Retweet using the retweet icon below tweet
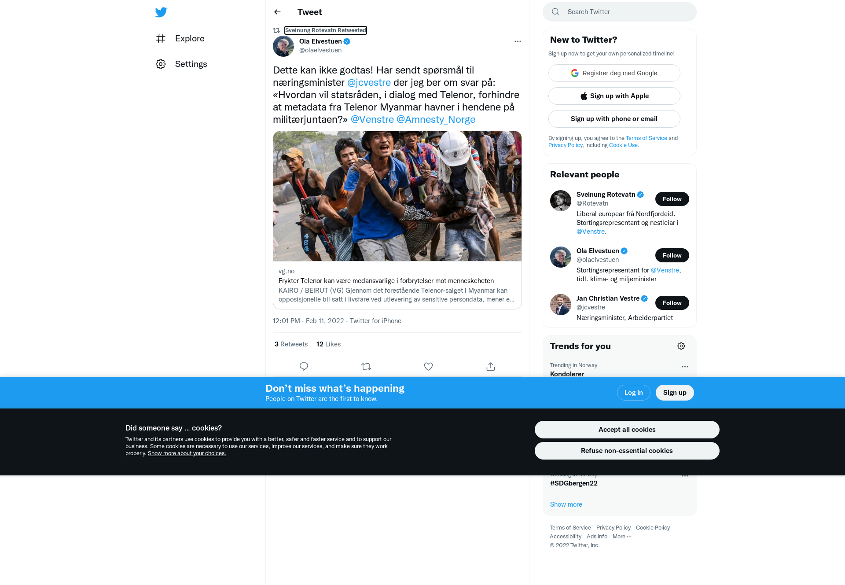Image resolution: width=845 pixels, height=585 pixels. tap(366, 366)
